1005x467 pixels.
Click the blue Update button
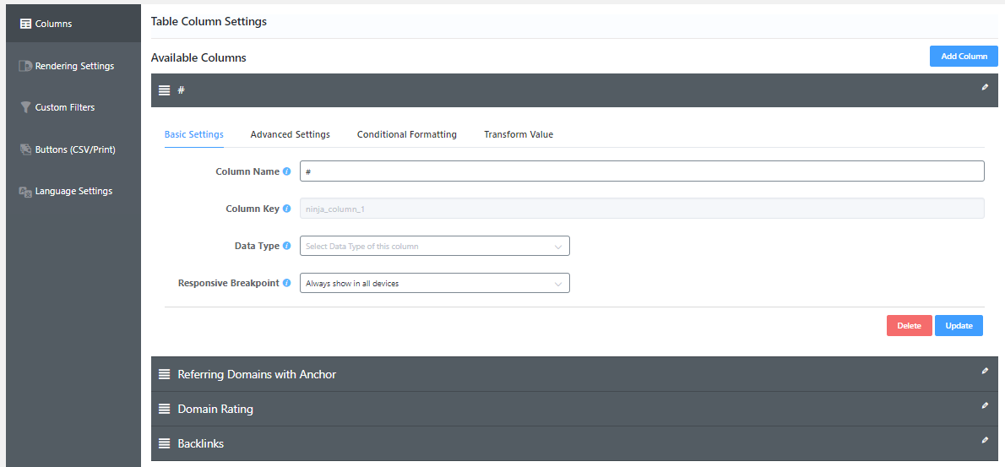click(959, 325)
